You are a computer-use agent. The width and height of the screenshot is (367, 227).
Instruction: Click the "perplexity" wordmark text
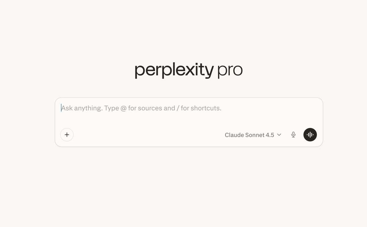pyautogui.click(x=174, y=70)
